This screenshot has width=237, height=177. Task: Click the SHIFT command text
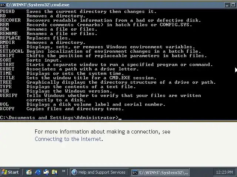pos(7,56)
